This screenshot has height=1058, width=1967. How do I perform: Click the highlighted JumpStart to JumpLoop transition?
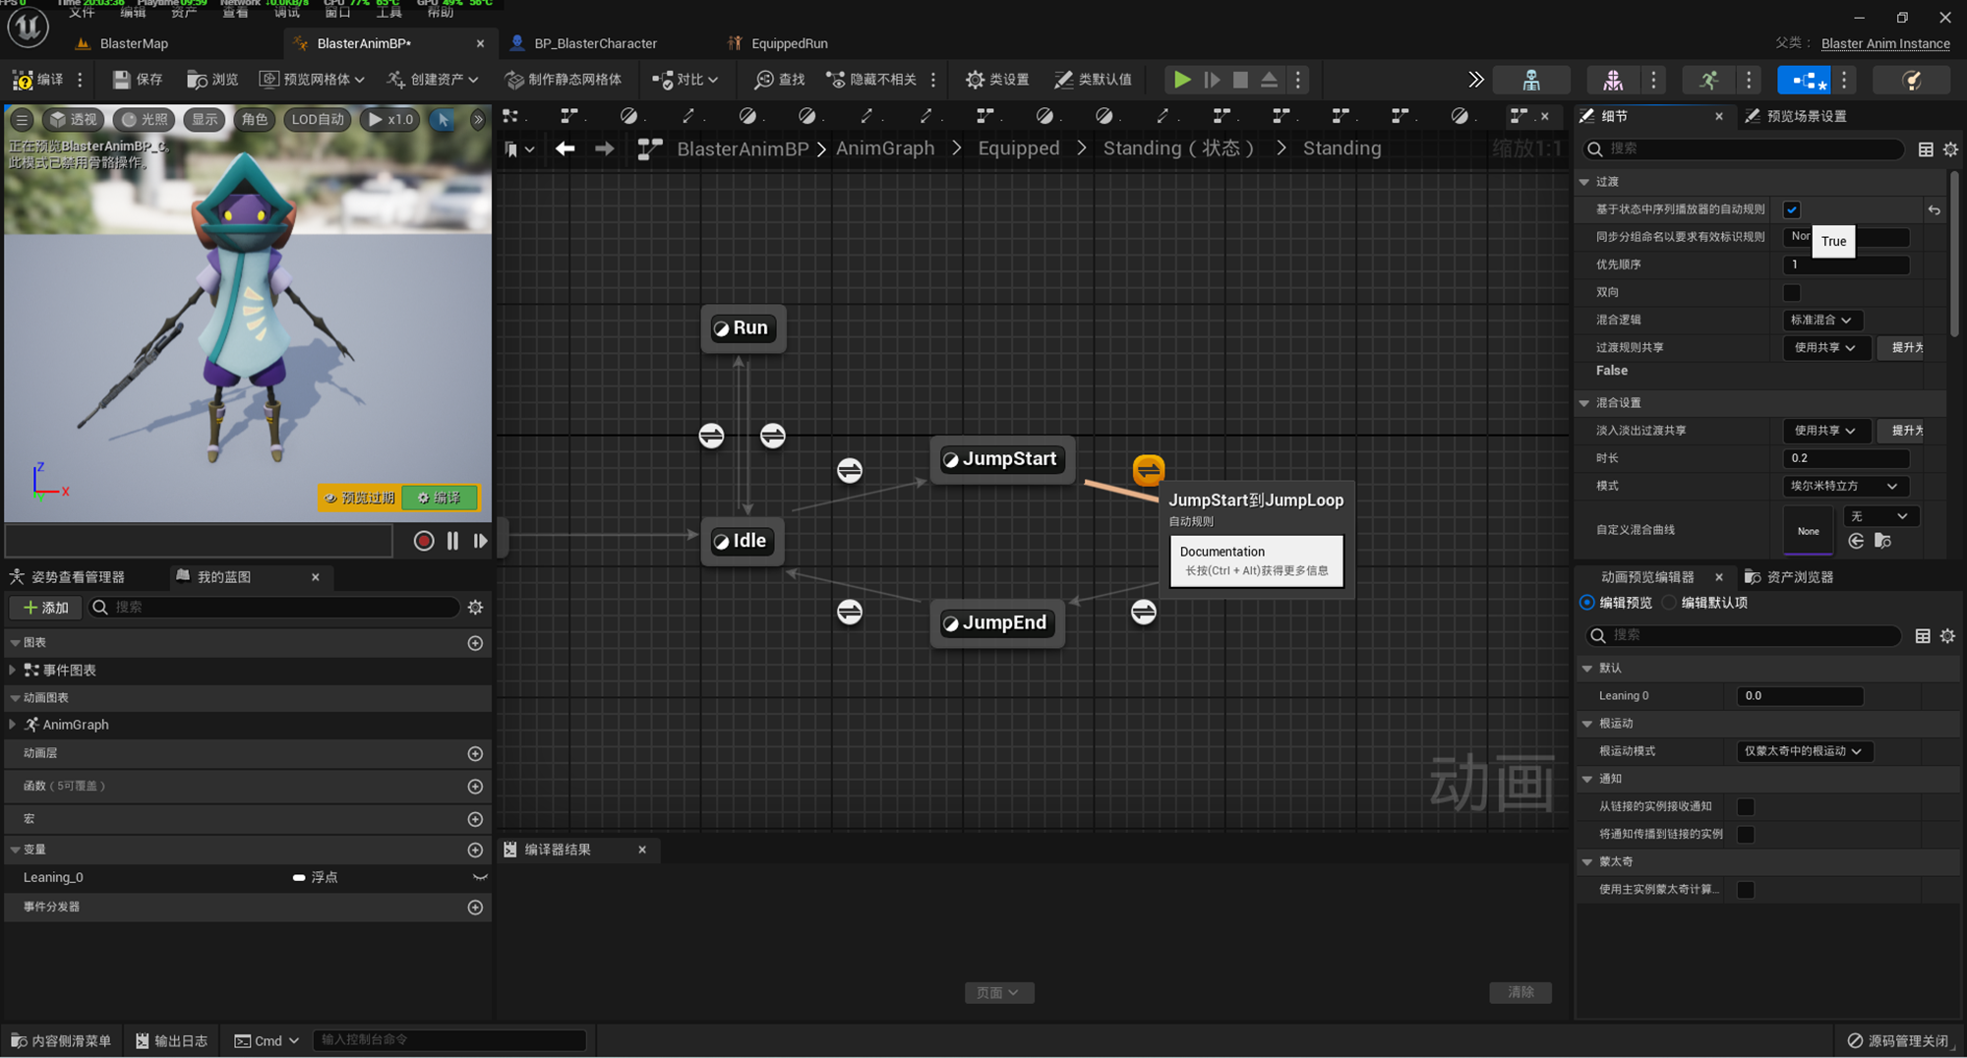[x=1148, y=470]
